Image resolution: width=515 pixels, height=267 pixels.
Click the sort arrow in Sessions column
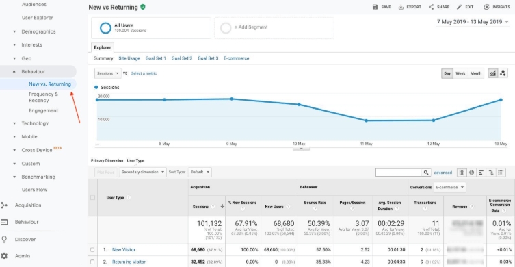222,207
